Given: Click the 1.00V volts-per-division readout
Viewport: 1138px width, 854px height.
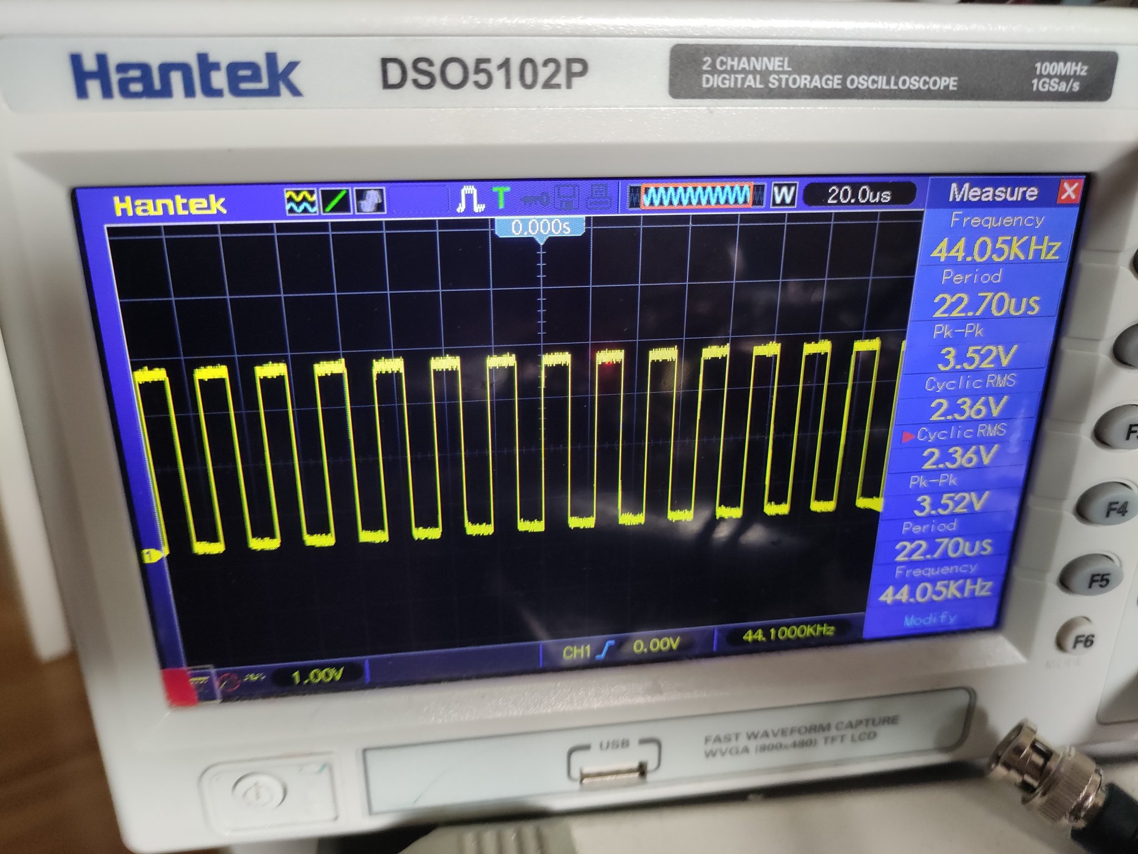Looking at the screenshot, I should tap(317, 675).
